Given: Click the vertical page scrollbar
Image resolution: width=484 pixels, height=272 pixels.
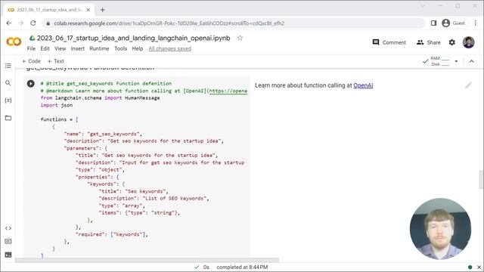Looking at the screenshot, I should [481, 179].
